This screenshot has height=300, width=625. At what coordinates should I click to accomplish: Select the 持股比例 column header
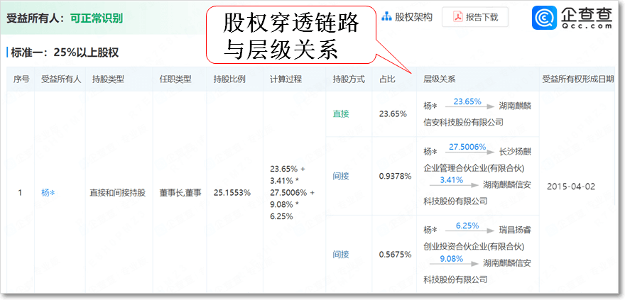[229, 79]
